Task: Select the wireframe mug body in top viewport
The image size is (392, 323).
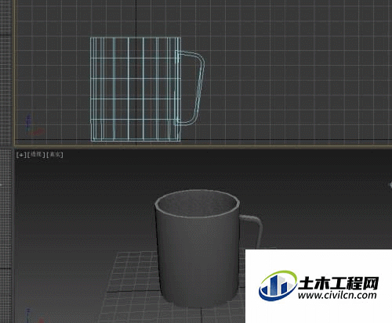Action: click(136, 89)
